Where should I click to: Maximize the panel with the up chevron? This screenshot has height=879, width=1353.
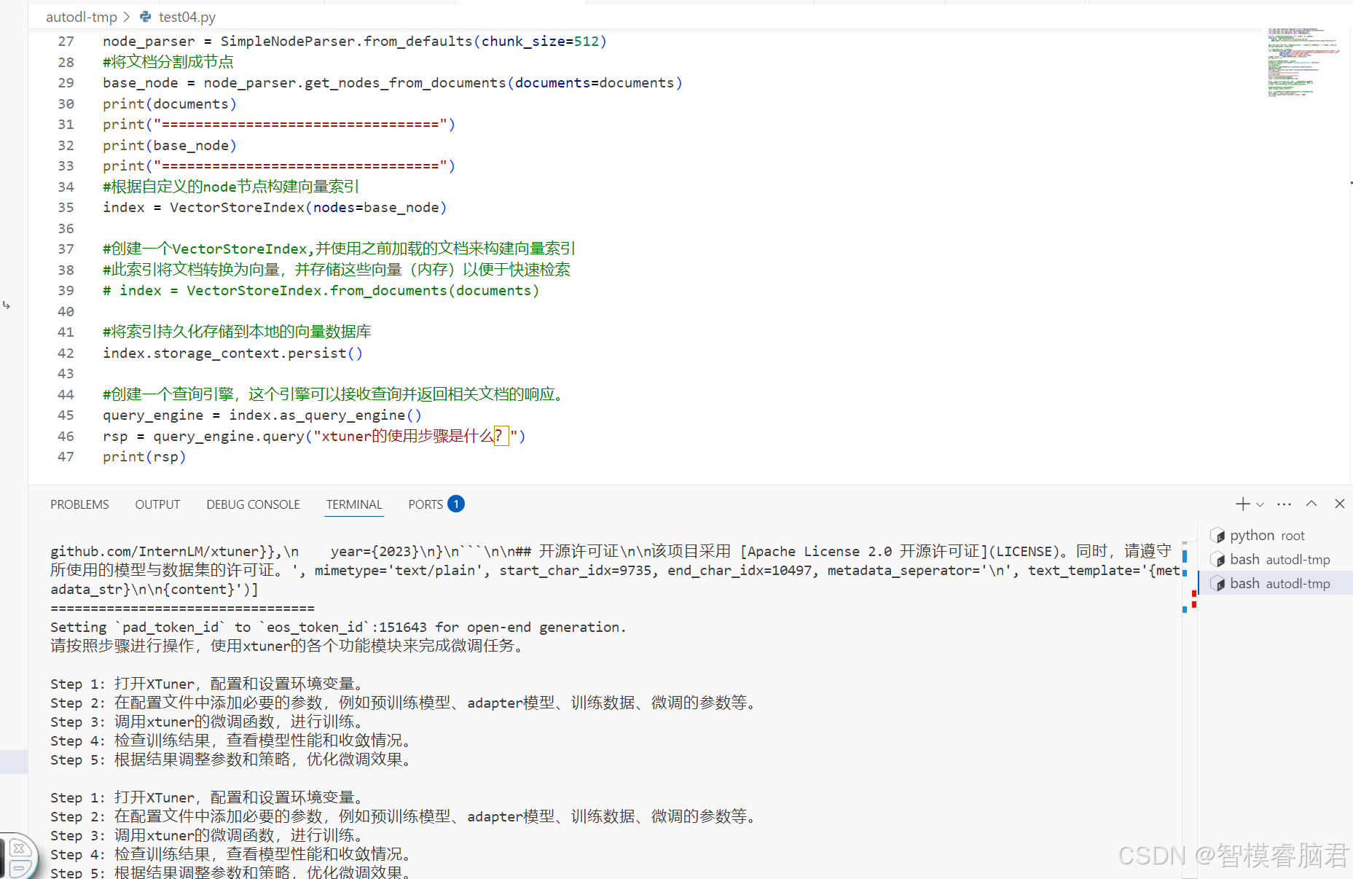(x=1311, y=504)
